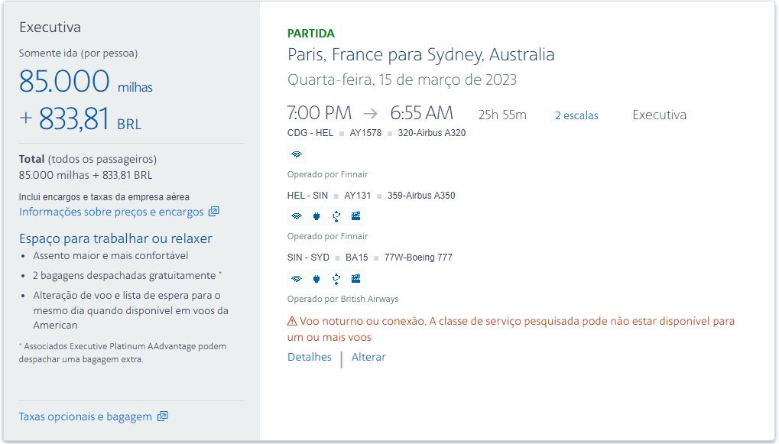Click the Wi-Fi icon for HEL - SIN flight
The image size is (779, 444).
(x=297, y=216)
